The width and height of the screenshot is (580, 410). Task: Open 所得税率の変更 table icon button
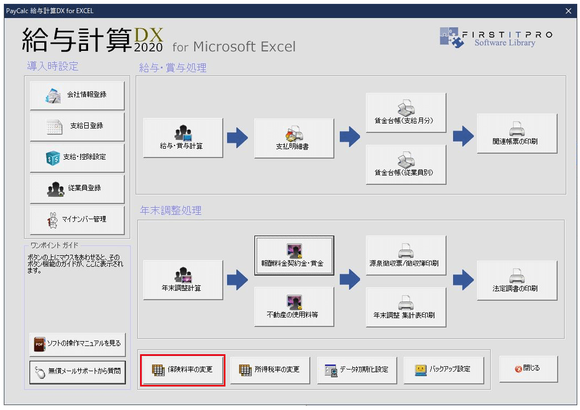coord(270,370)
